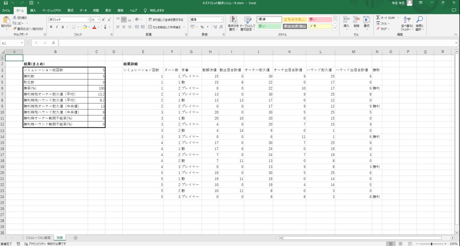Switch to Page Break Preview in status bar
460x246 pixels.
coord(410,244)
